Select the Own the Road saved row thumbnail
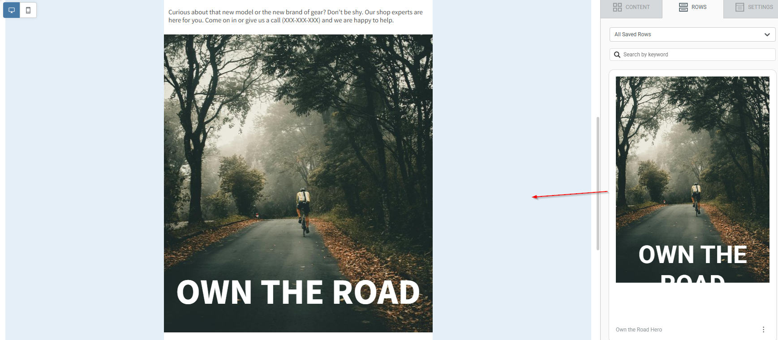Image resolution: width=778 pixels, height=340 pixels. pos(692,179)
